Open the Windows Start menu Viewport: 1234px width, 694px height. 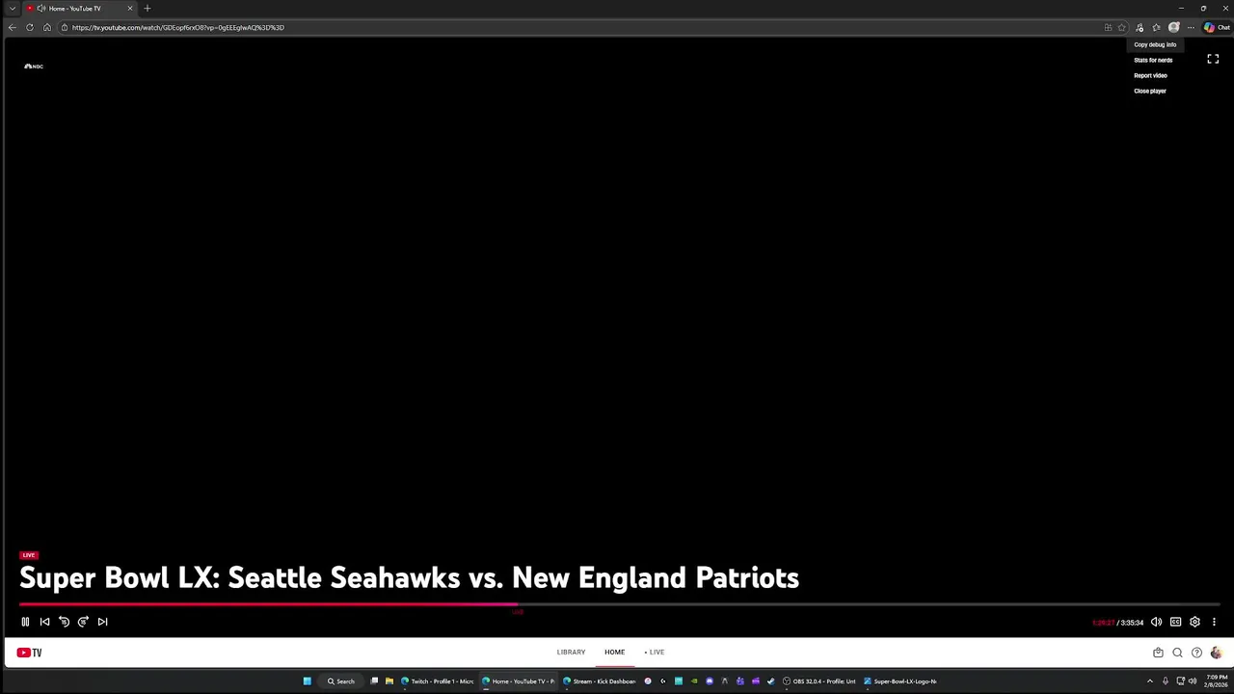307,681
